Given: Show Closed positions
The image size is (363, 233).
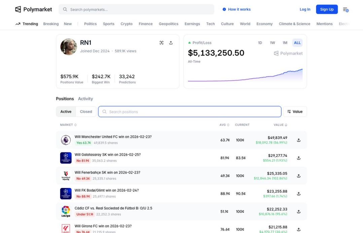Looking at the screenshot, I should pos(86,111).
